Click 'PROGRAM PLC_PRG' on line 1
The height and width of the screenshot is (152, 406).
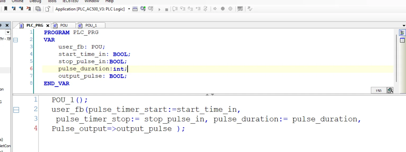71,32
